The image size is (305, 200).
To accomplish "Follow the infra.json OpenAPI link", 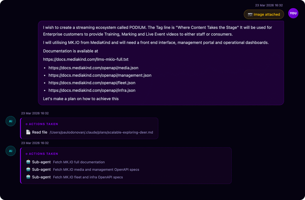I will (x=92, y=90).
